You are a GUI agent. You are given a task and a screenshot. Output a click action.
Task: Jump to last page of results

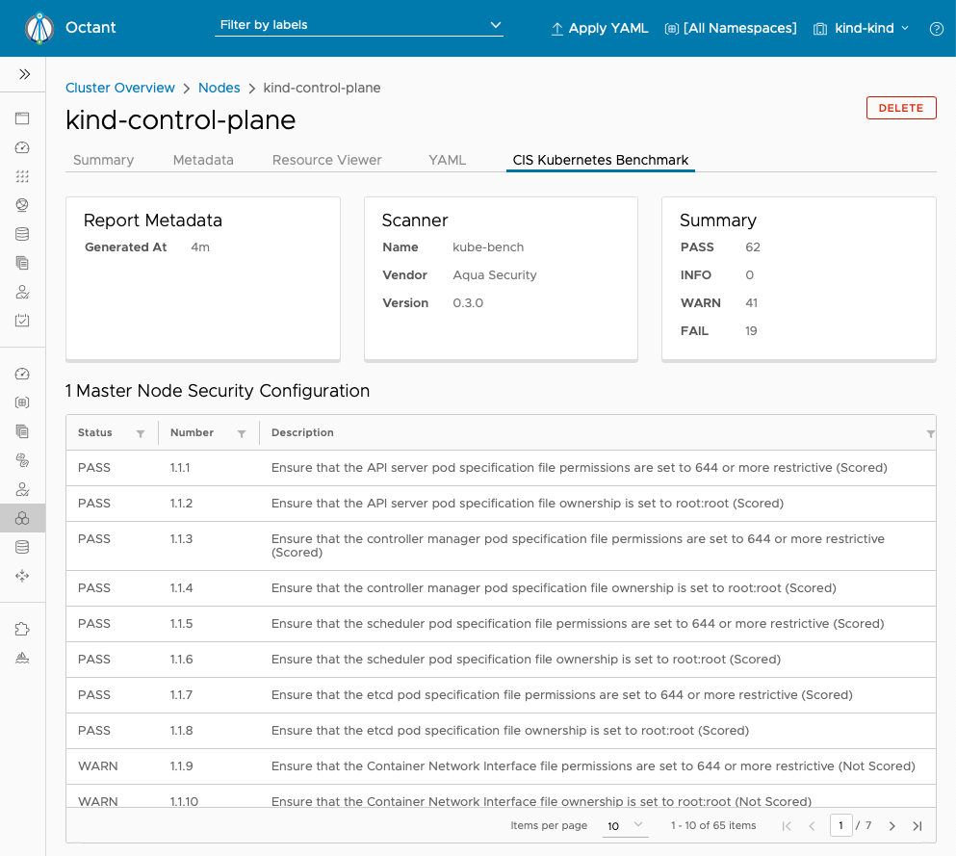917,826
